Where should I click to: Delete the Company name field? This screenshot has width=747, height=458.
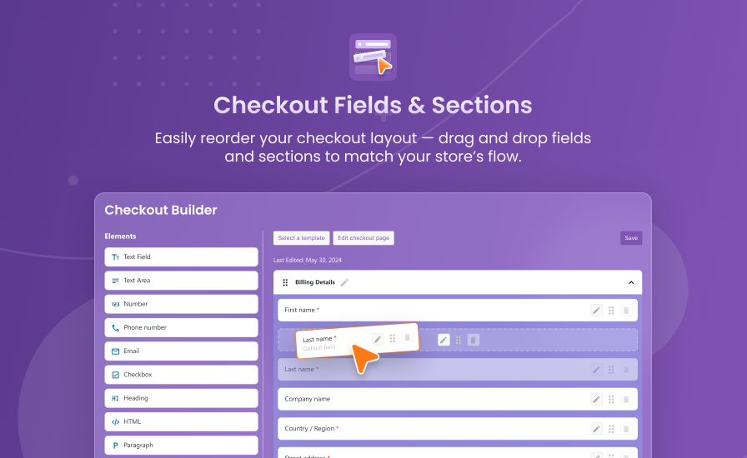pyautogui.click(x=626, y=400)
